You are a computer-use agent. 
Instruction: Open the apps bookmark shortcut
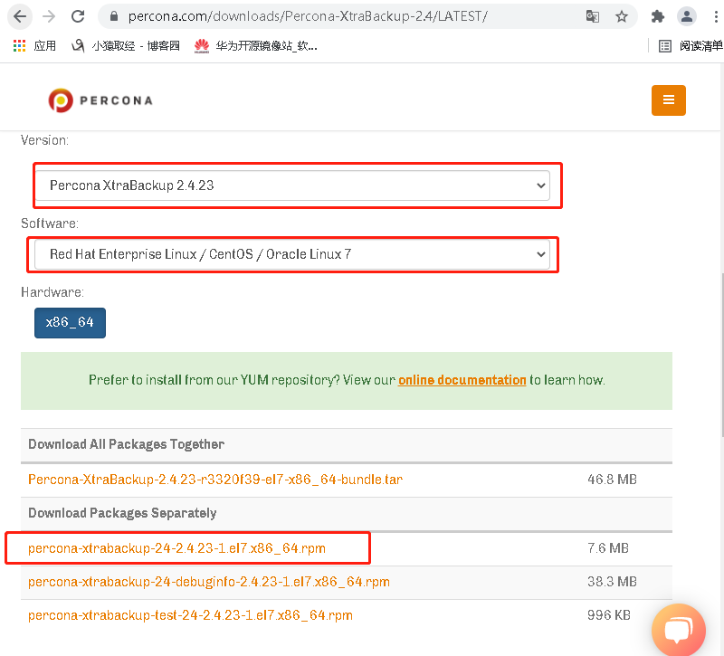[34, 45]
